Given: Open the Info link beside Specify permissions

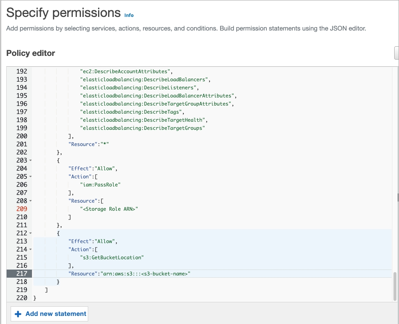Looking at the screenshot, I should pos(129,15).
